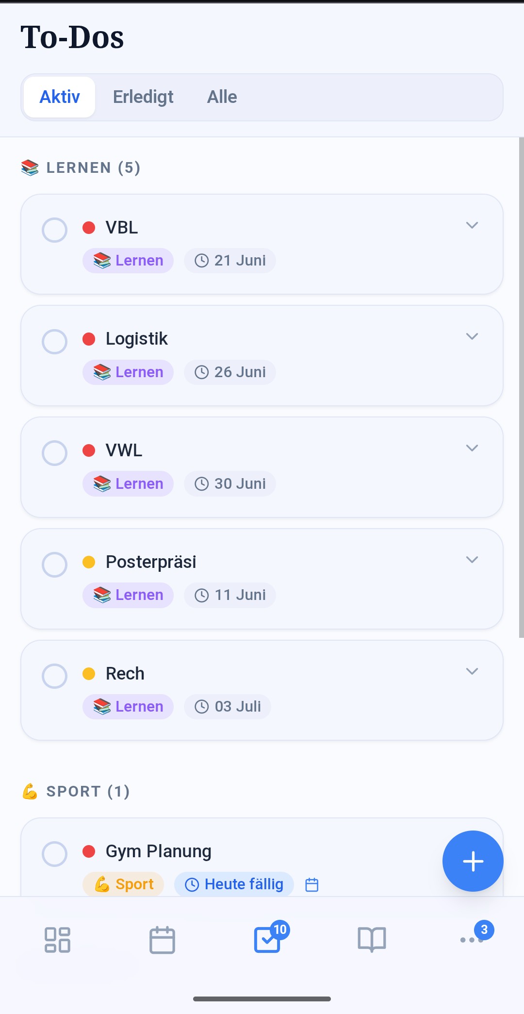Tap the Sport tag on Gym Planung
The width and height of the screenshot is (524, 1014).
point(123,884)
